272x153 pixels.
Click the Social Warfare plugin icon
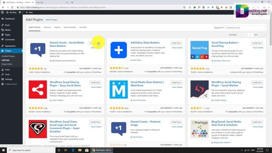pos(199,90)
